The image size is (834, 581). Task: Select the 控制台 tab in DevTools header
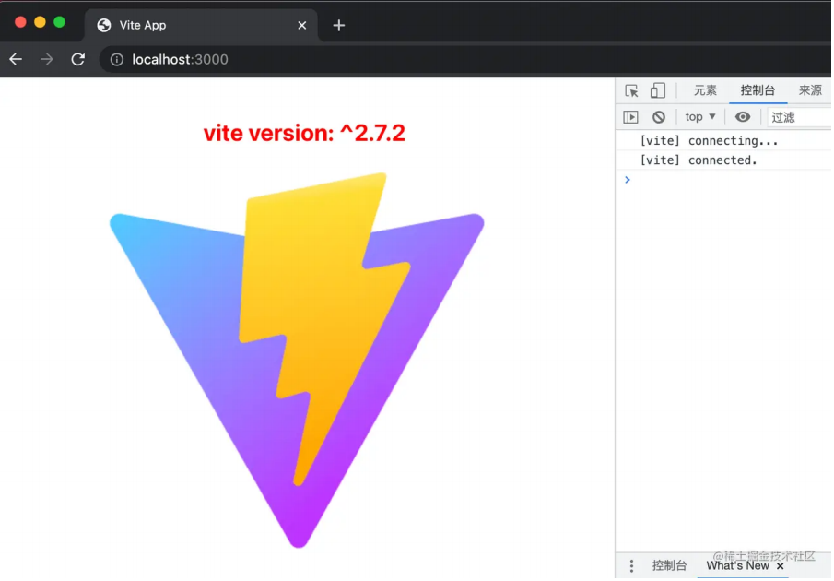(x=758, y=90)
